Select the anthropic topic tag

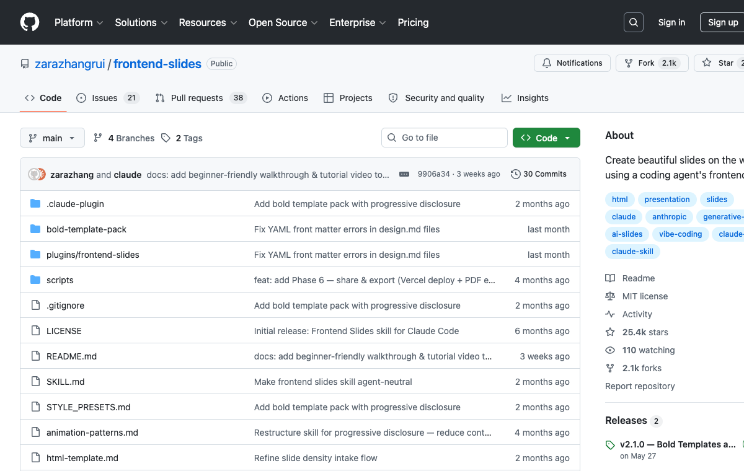670,217
